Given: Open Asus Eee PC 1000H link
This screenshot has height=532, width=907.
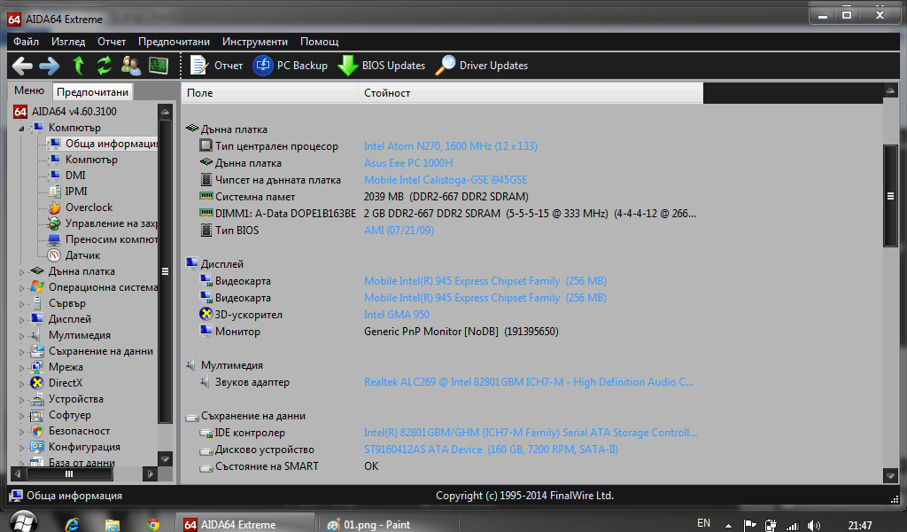Looking at the screenshot, I should tap(408, 163).
